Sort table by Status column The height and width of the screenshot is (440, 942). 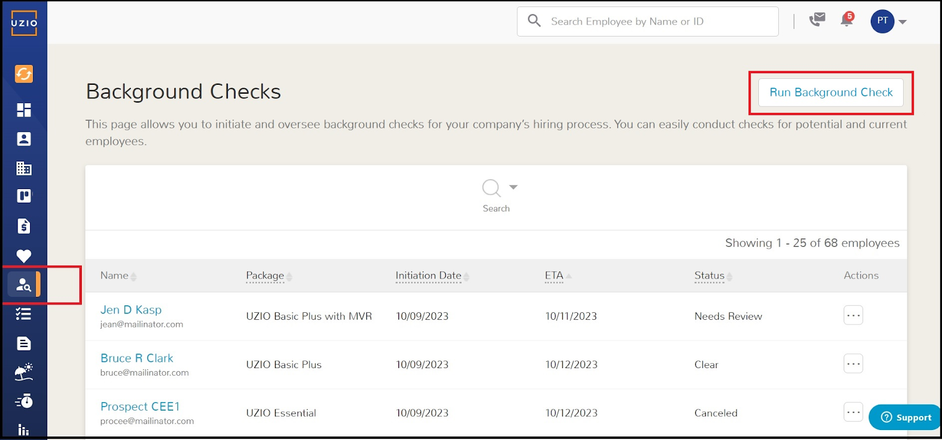[x=709, y=276]
